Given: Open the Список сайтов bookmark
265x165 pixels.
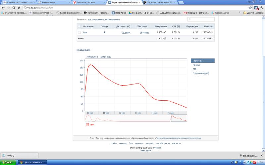Looking at the screenshot, I should click(x=220, y=13).
